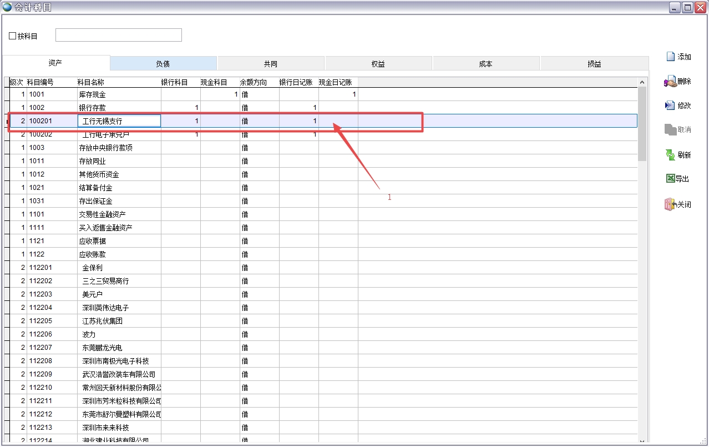Click the 修改 (Modify) icon
Screen dimensions: 709x447
(x=670, y=106)
